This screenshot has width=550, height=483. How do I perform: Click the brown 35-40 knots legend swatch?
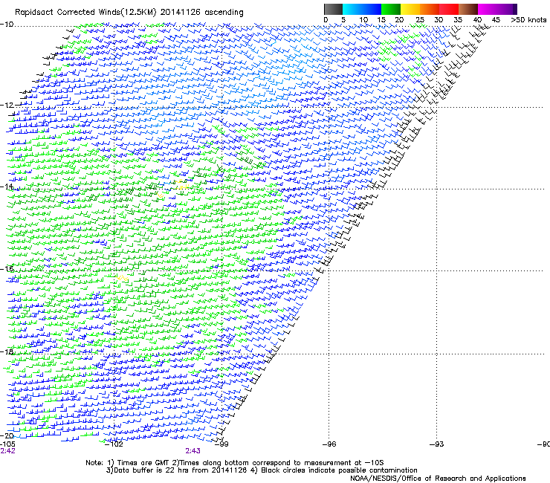[468, 9]
